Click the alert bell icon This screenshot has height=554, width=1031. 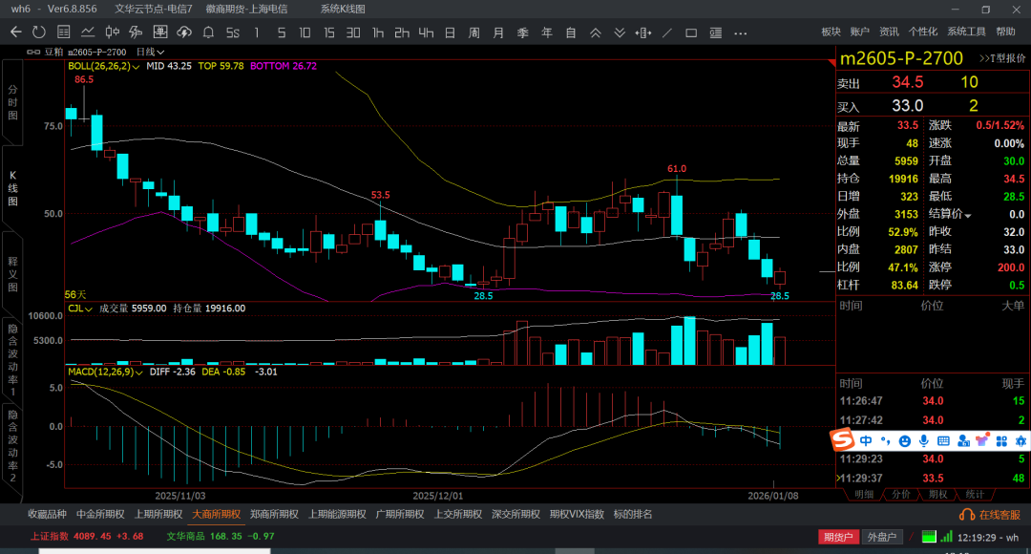click(208, 32)
